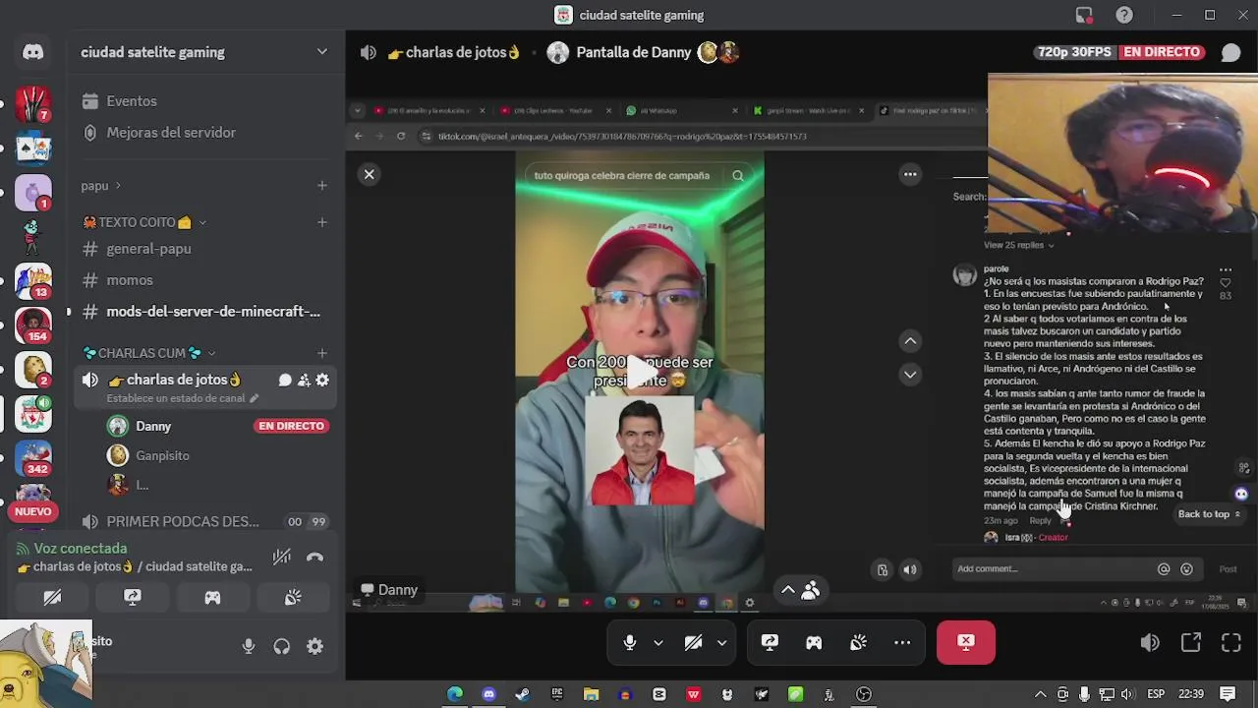The image size is (1258, 708).
Task: Open settings for charlas de jotos channel
Action: tap(322, 380)
